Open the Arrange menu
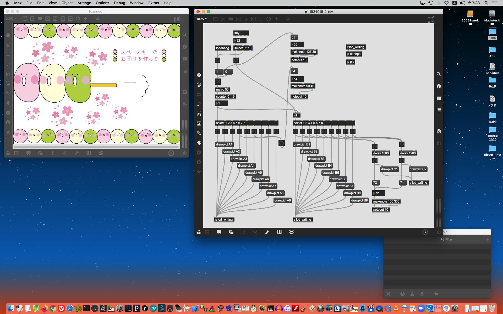This screenshot has width=503, height=314. pos(84,3)
